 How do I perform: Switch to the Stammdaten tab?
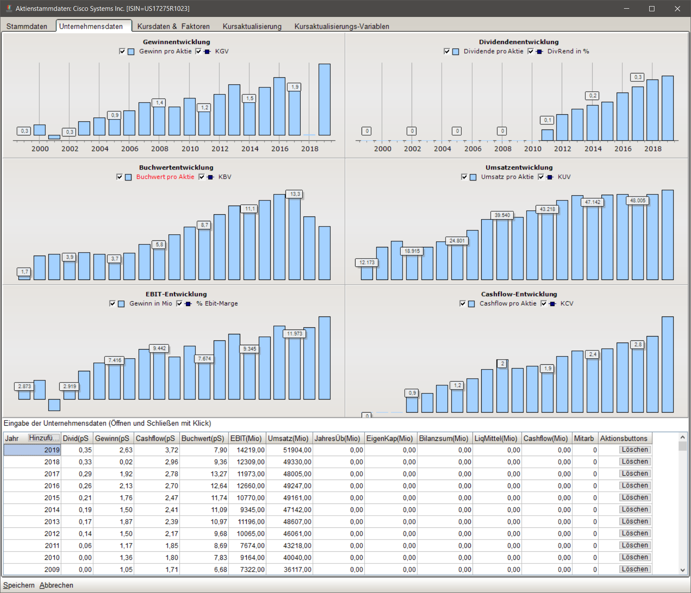tap(27, 26)
